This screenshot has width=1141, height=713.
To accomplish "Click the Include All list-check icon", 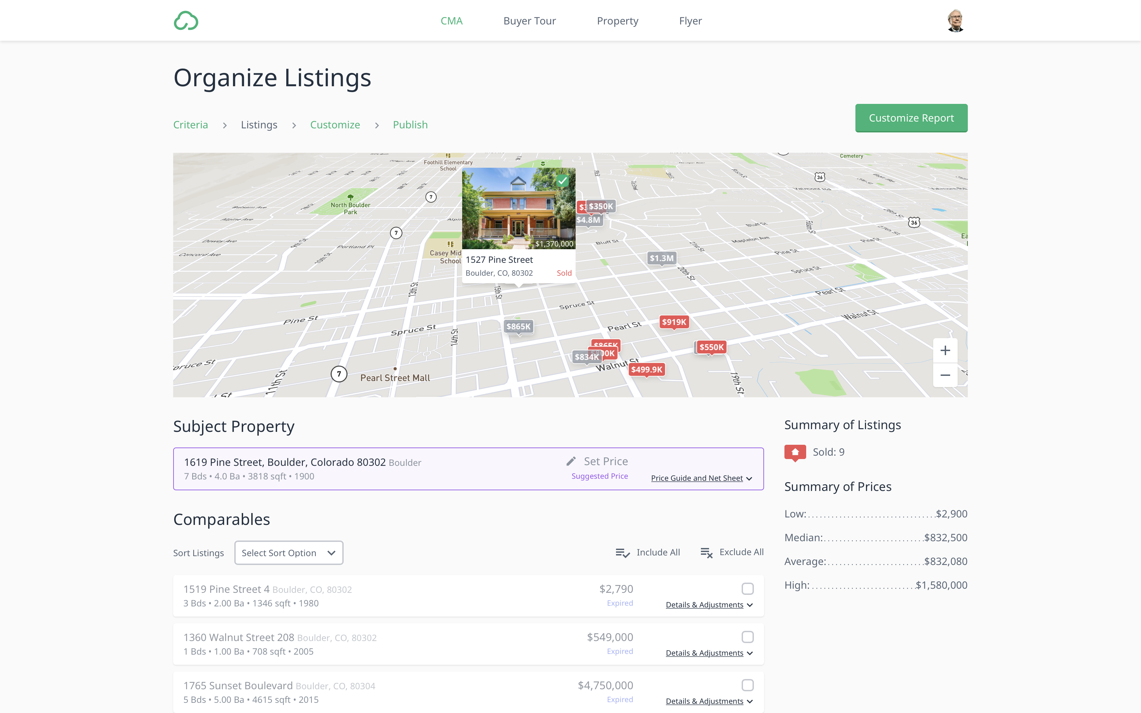I will 622,553.
